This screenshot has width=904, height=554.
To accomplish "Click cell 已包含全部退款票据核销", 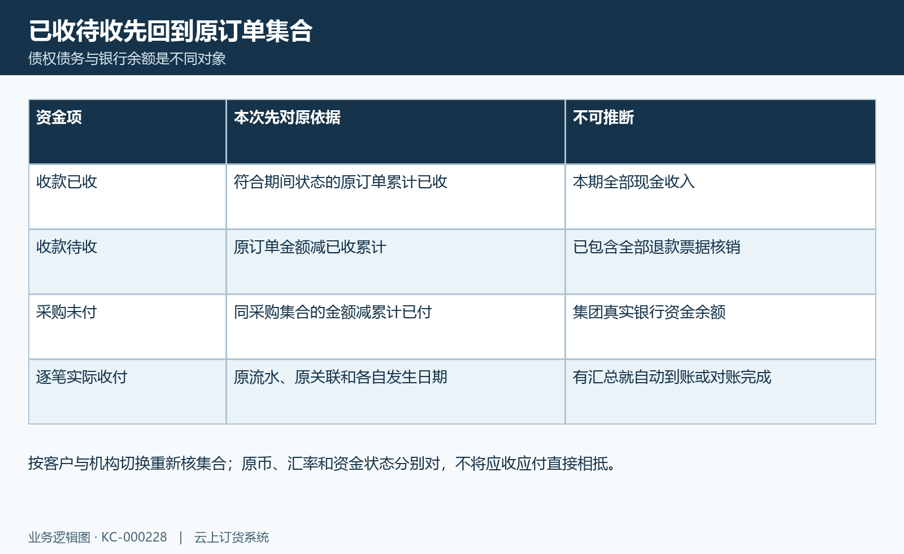I will tap(720, 262).
